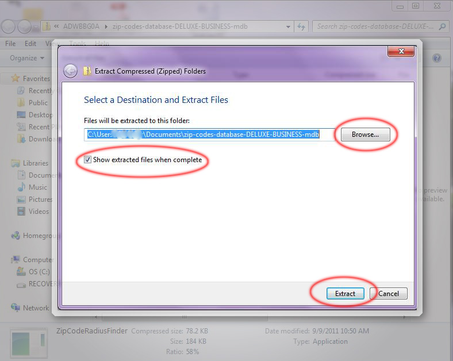Open the Pictures library
This screenshot has height=361, width=453.
tap(40, 199)
